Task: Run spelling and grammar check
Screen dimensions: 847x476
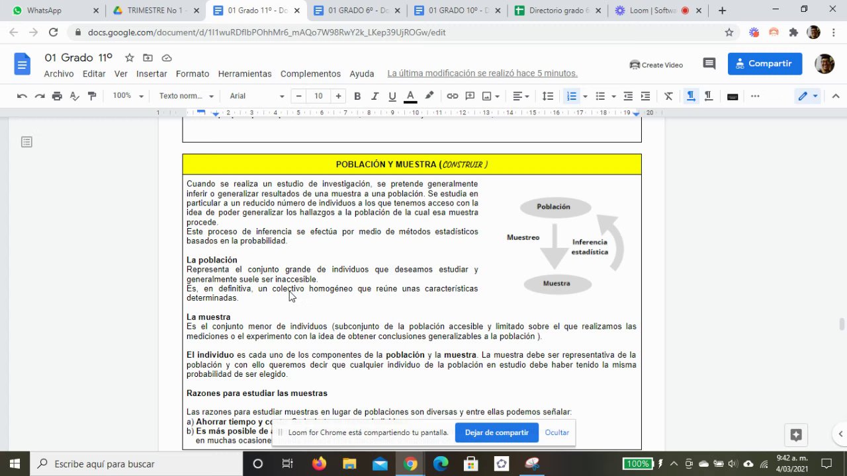Action: click(x=75, y=96)
